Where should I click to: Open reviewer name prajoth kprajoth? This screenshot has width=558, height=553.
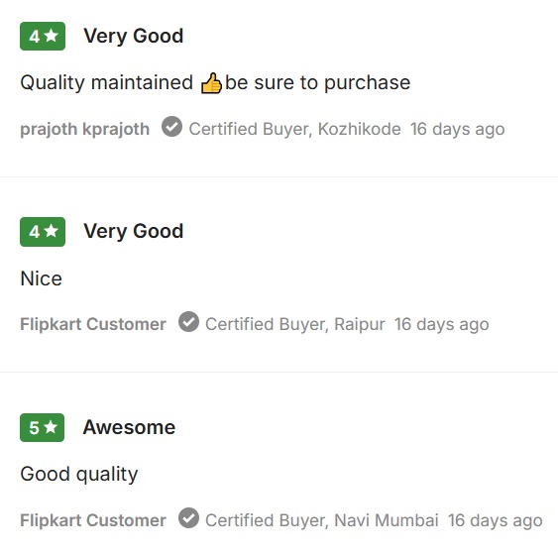coord(84,129)
